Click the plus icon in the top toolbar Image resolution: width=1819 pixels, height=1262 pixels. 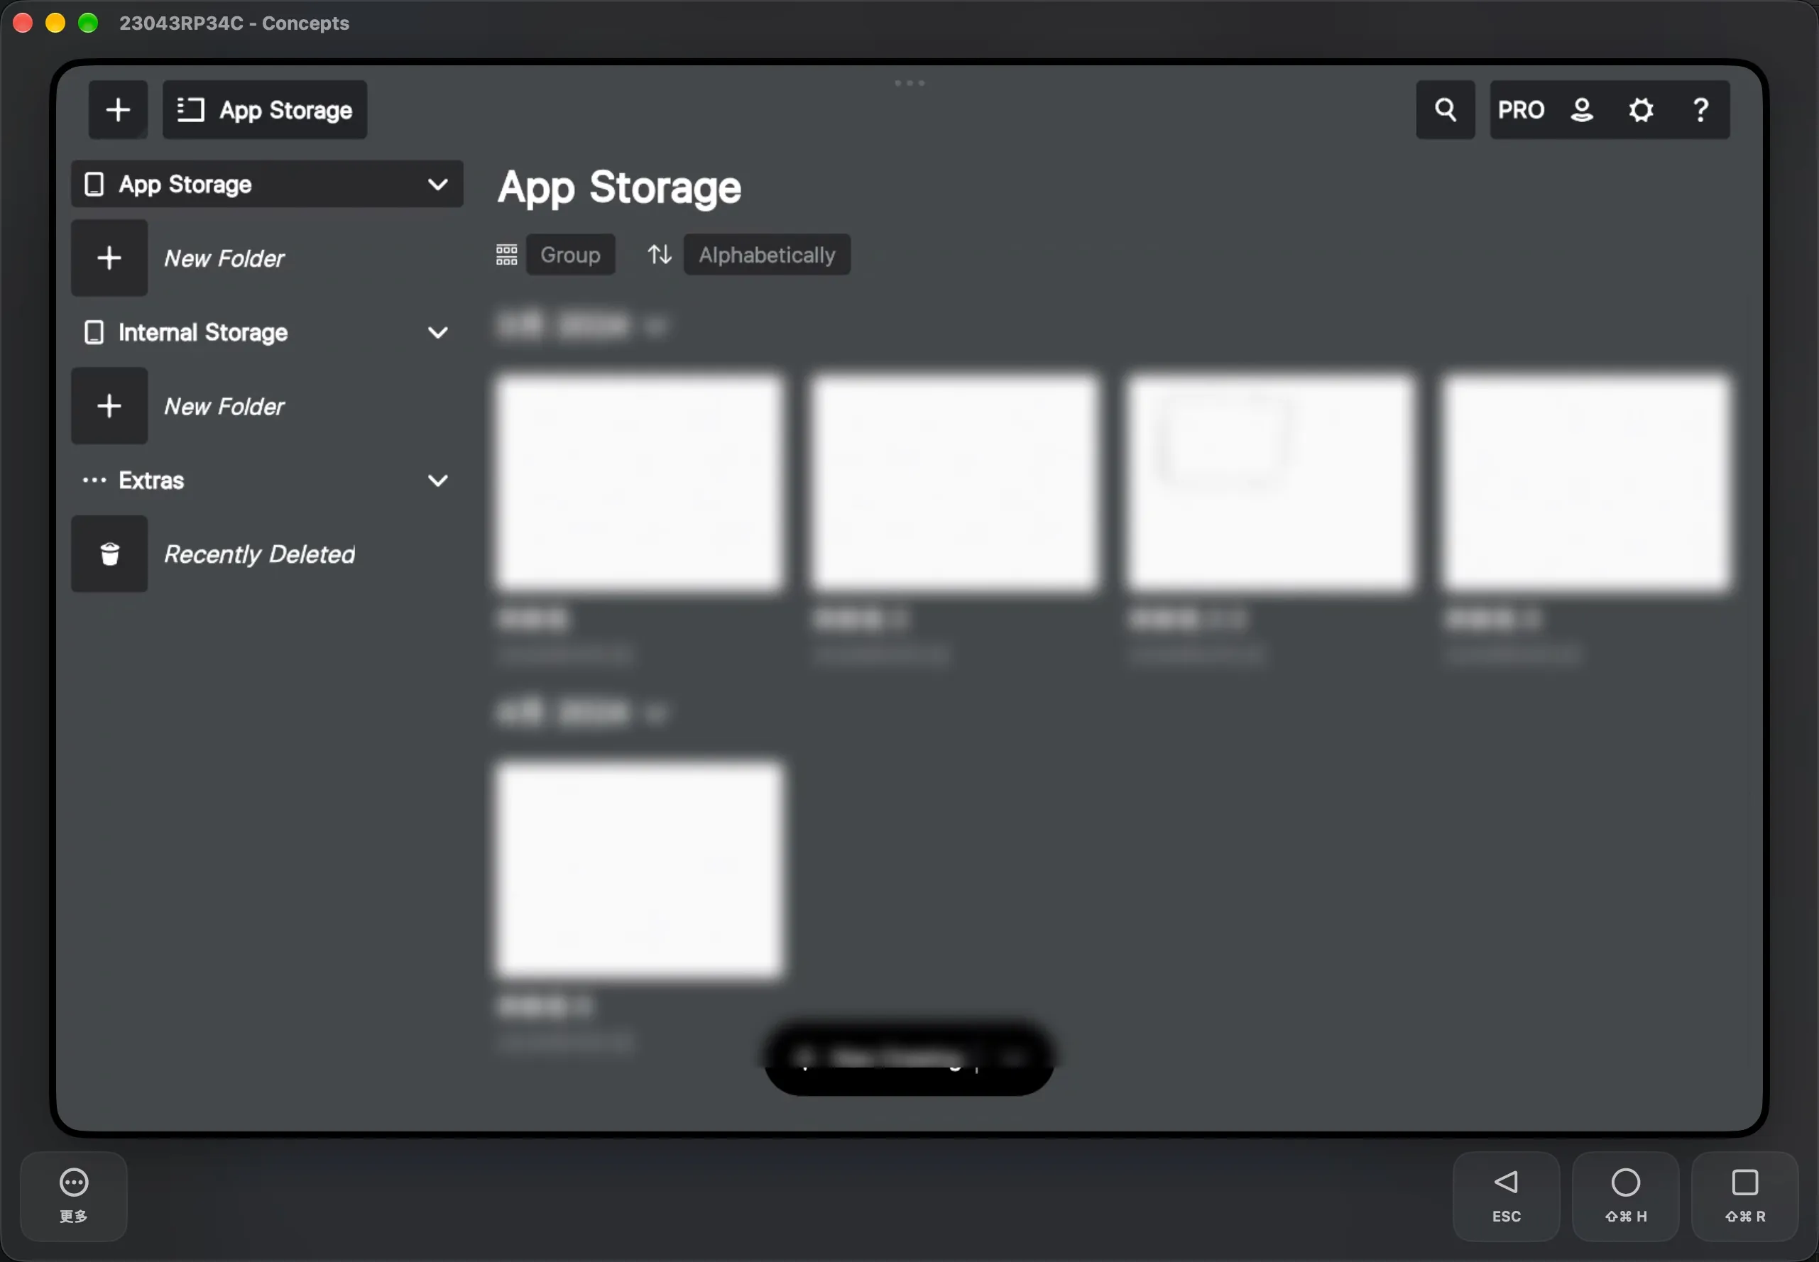point(118,110)
